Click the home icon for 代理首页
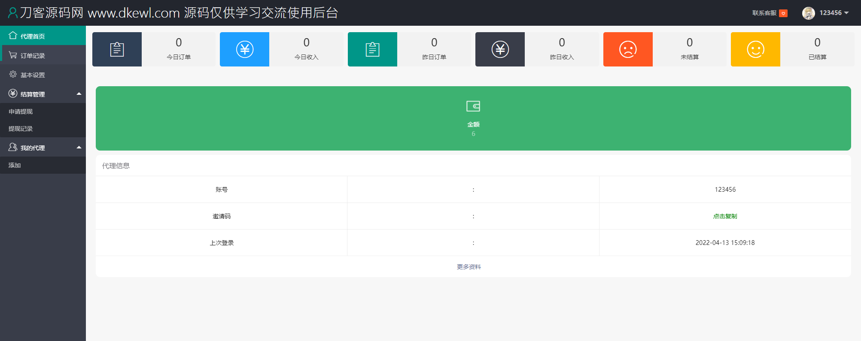The image size is (861, 341). tap(13, 36)
